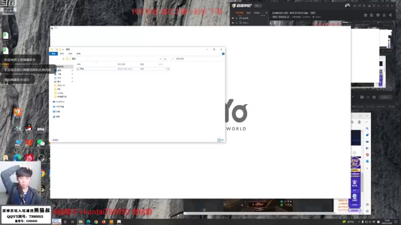Viewport: 401px width, 225px height.
Task: Click the share icon in streaming app
Action: pyautogui.click(x=390, y=15)
